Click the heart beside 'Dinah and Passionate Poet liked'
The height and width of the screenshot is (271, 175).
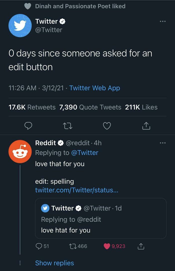(x=27, y=6)
